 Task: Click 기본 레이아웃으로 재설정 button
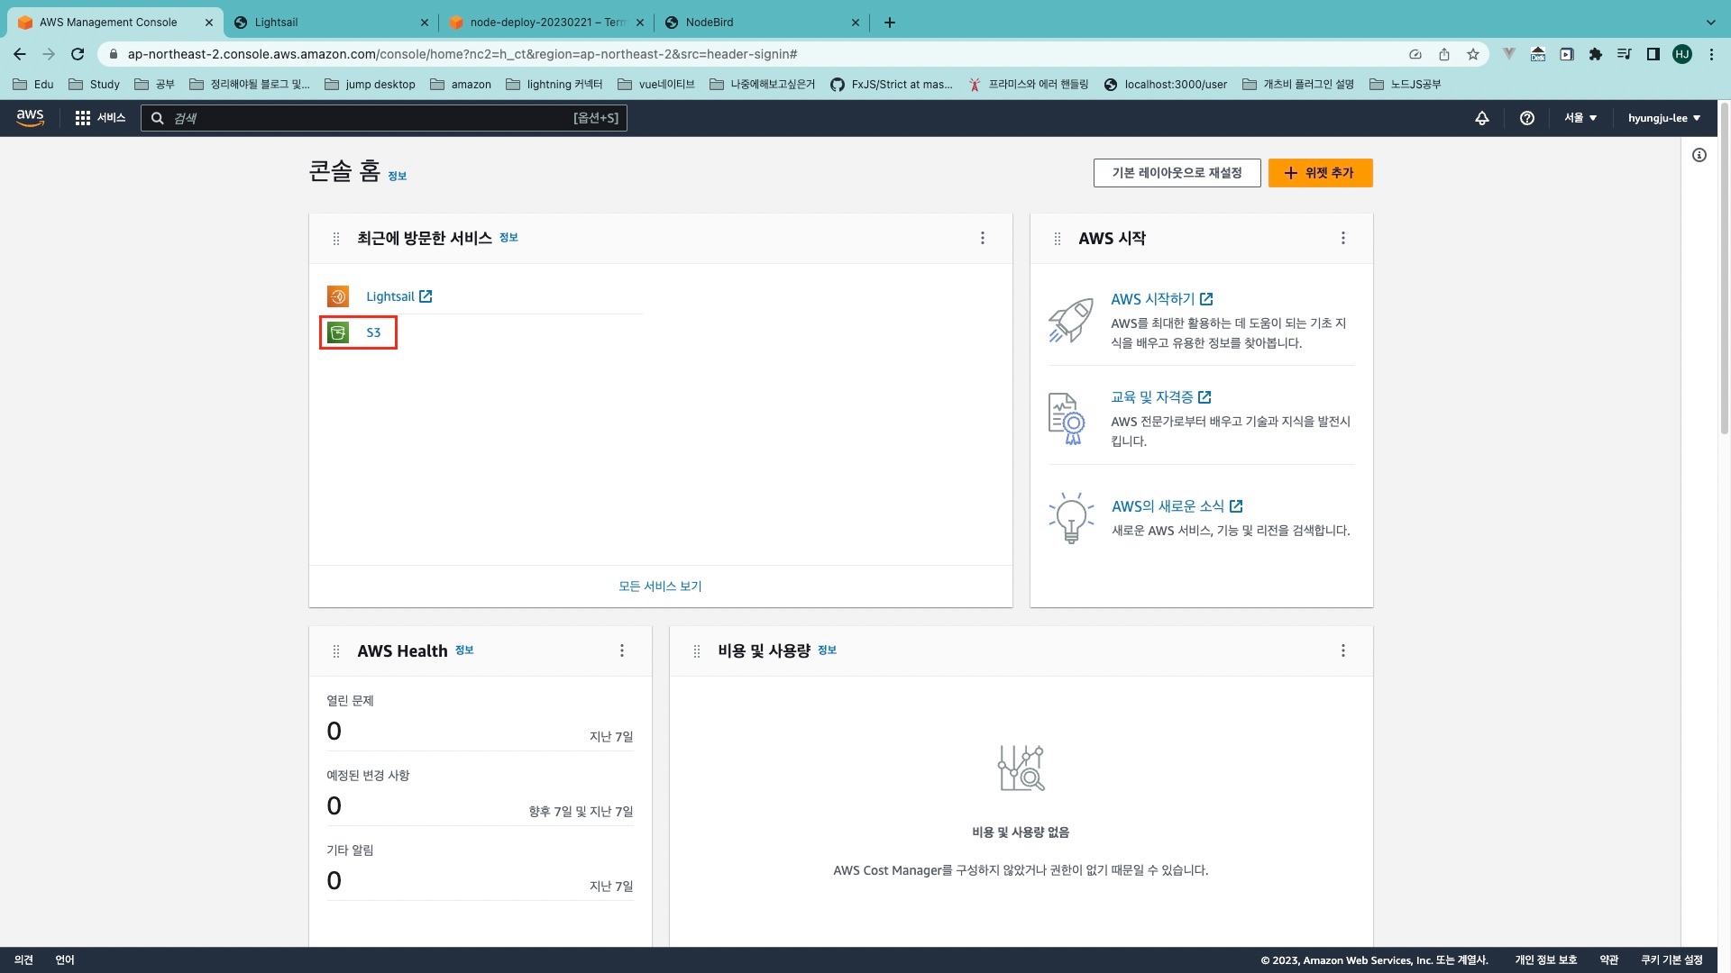pyautogui.click(x=1177, y=173)
